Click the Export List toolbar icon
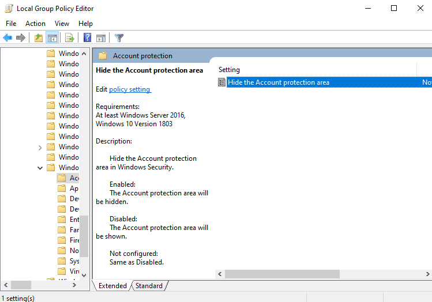 69,37
